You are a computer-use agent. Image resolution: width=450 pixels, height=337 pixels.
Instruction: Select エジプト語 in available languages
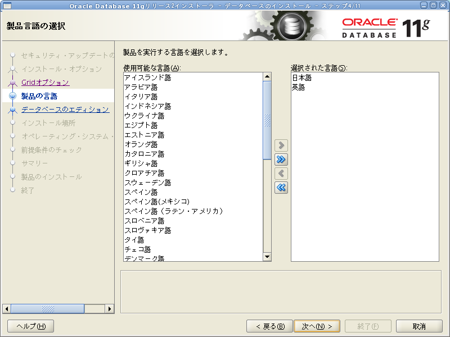193,125
